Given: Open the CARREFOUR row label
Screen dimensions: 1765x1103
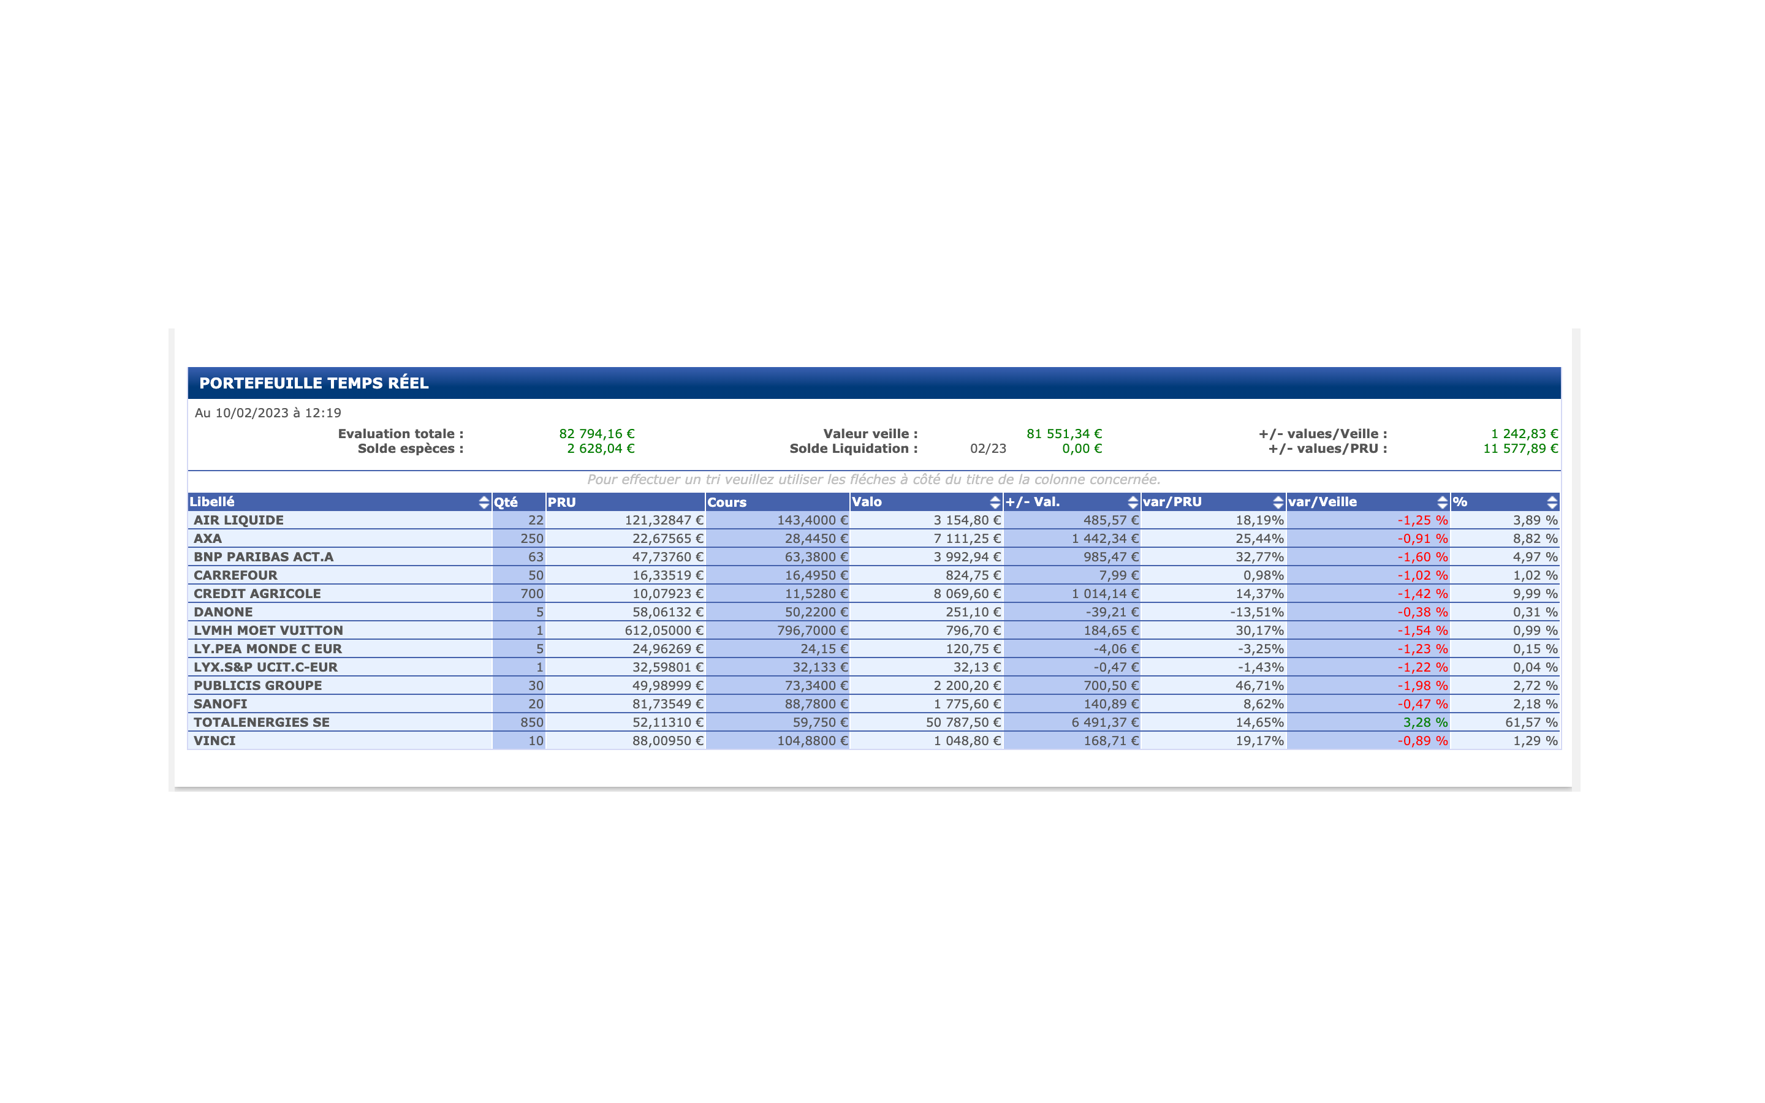Looking at the screenshot, I should [x=235, y=575].
